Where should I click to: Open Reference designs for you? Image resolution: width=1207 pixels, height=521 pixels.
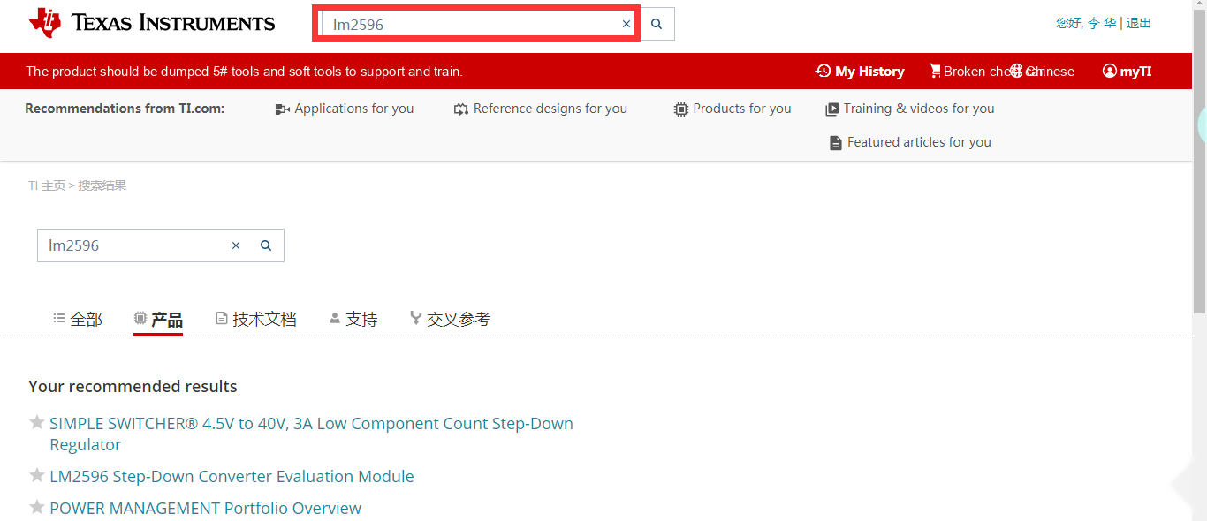pyautogui.click(x=550, y=109)
